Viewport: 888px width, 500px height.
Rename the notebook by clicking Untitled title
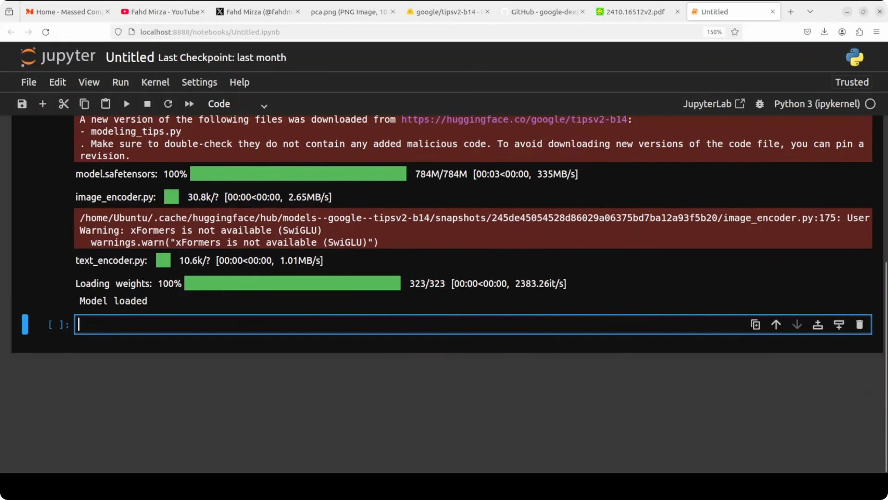pos(129,57)
